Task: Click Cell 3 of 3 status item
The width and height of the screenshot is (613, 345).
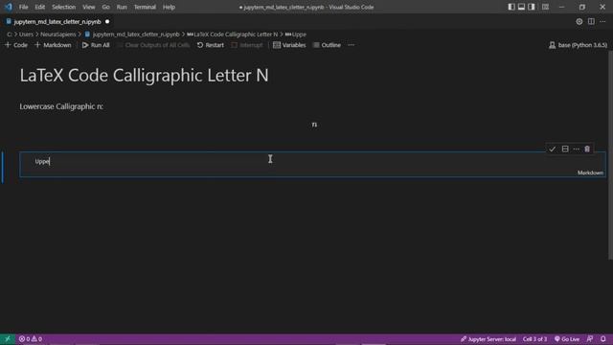Action: pyautogui.click(x=534, y=339)
